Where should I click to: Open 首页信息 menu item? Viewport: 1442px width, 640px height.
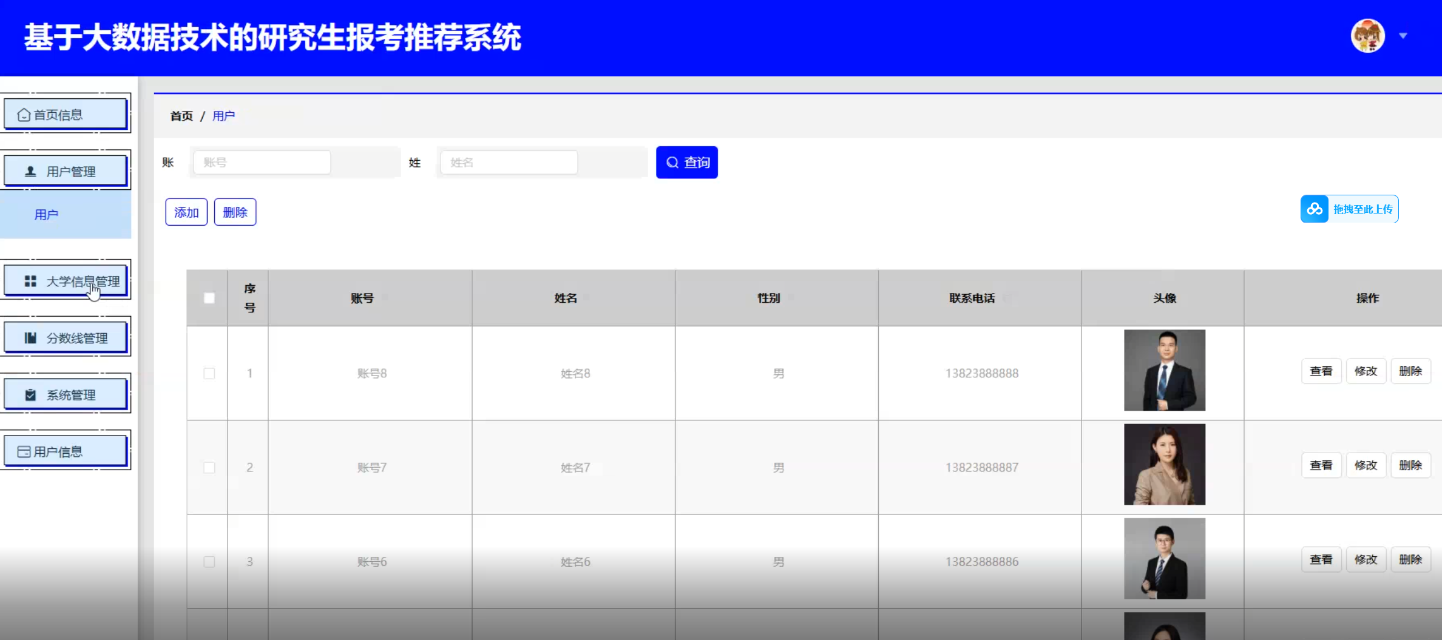click(x=66, y=114)
